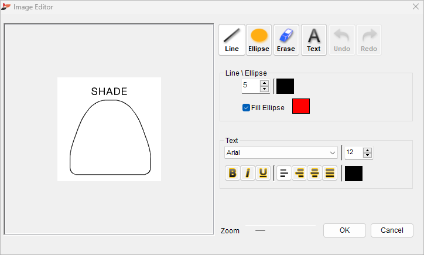Change the black text color swatch
The image size is (424, 255).
pyautogui.click(x=354, y=174)
